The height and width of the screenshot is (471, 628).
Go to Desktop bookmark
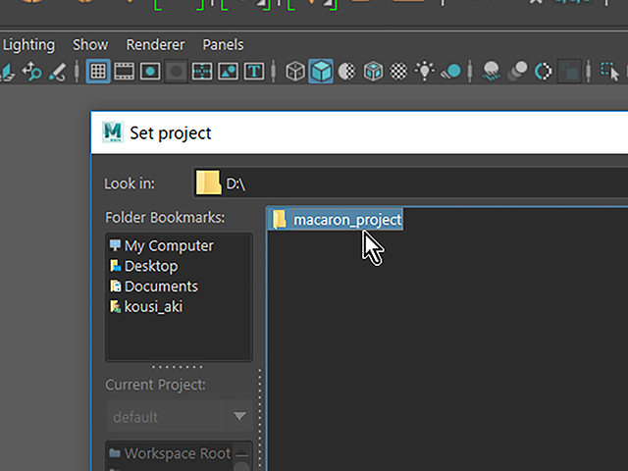(x=144, y=266)
